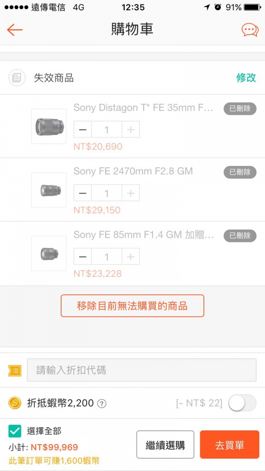Increase quantity of Sony FE 2470mm lens
The image size is (265, 471).
(131, 193)
